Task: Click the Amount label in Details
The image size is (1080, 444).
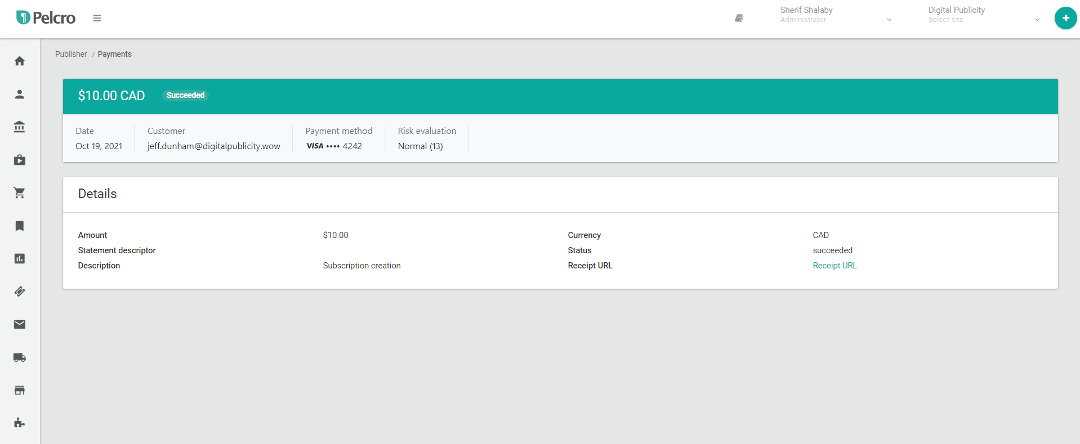Action: [x=92, y=235]
